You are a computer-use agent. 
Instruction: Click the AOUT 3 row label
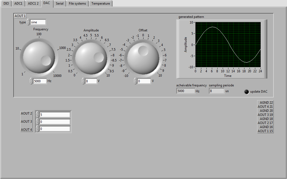tap(26, 122)
